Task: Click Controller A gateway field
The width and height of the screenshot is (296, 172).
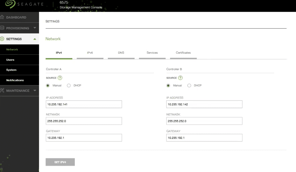Action: tap(84, 138)
